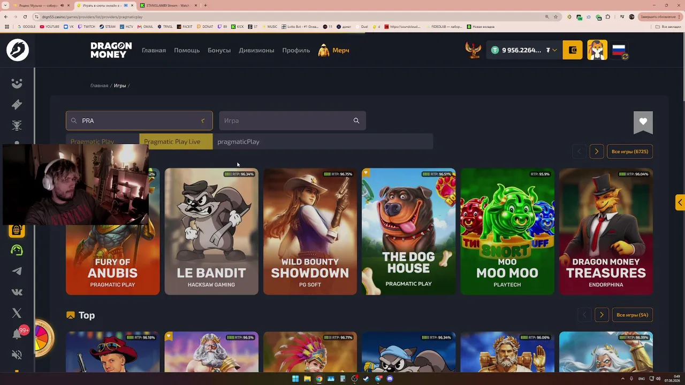Image resolution: width=685 pixels, height=385 pixels.
Task: Open The Dog House game card
Action: [409, 232]
